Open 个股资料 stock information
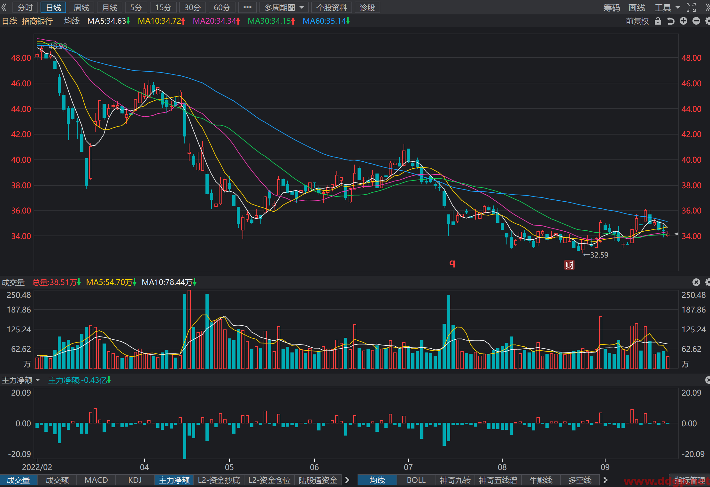This screenshot has height=487, width=710. tap(332, 7)
